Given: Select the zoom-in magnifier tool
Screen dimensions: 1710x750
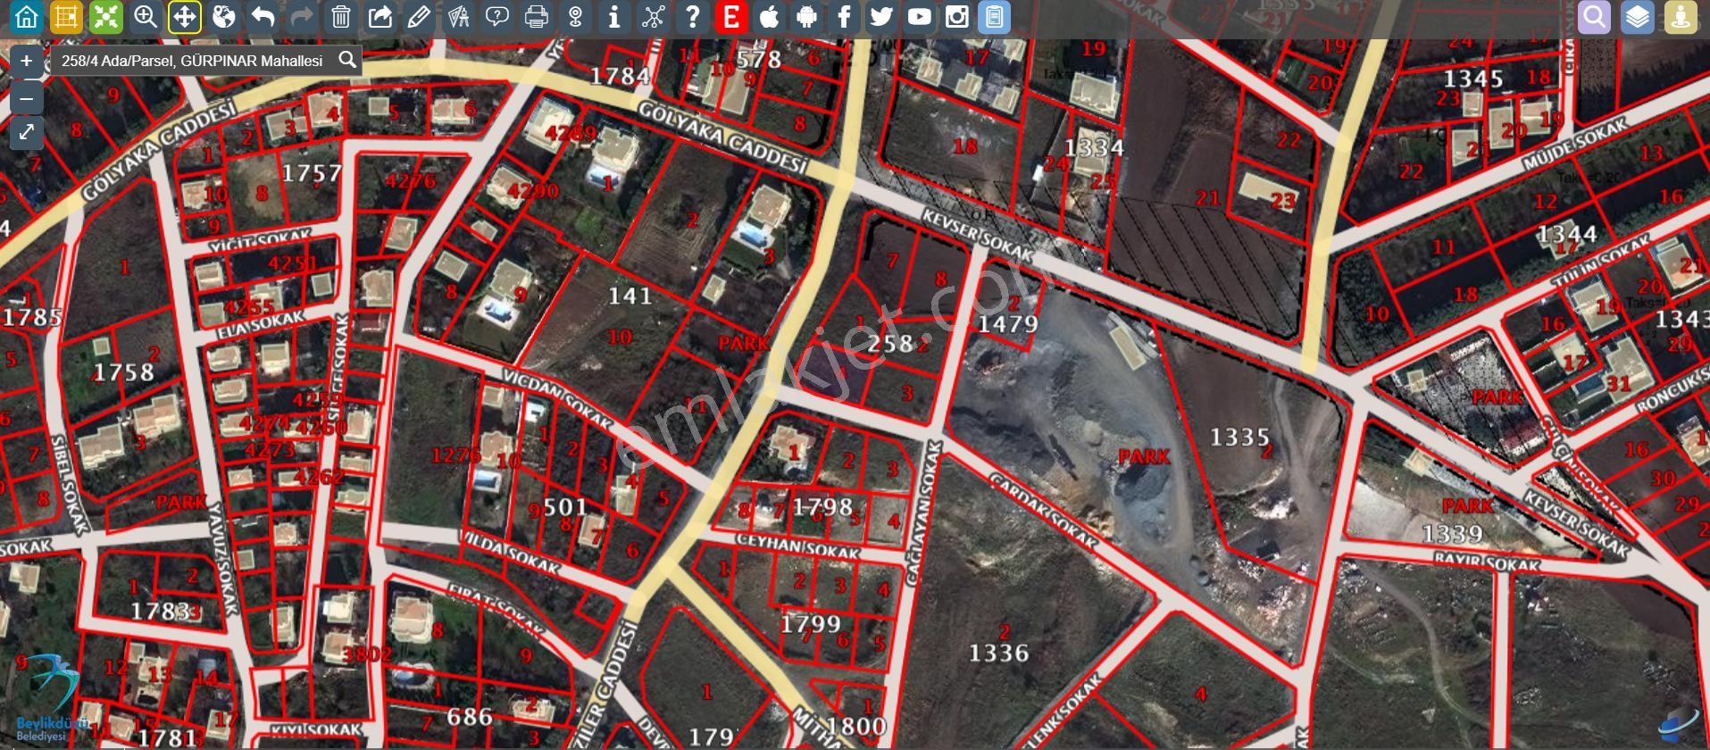Looking at the screenshot, I should click(145, 17).
